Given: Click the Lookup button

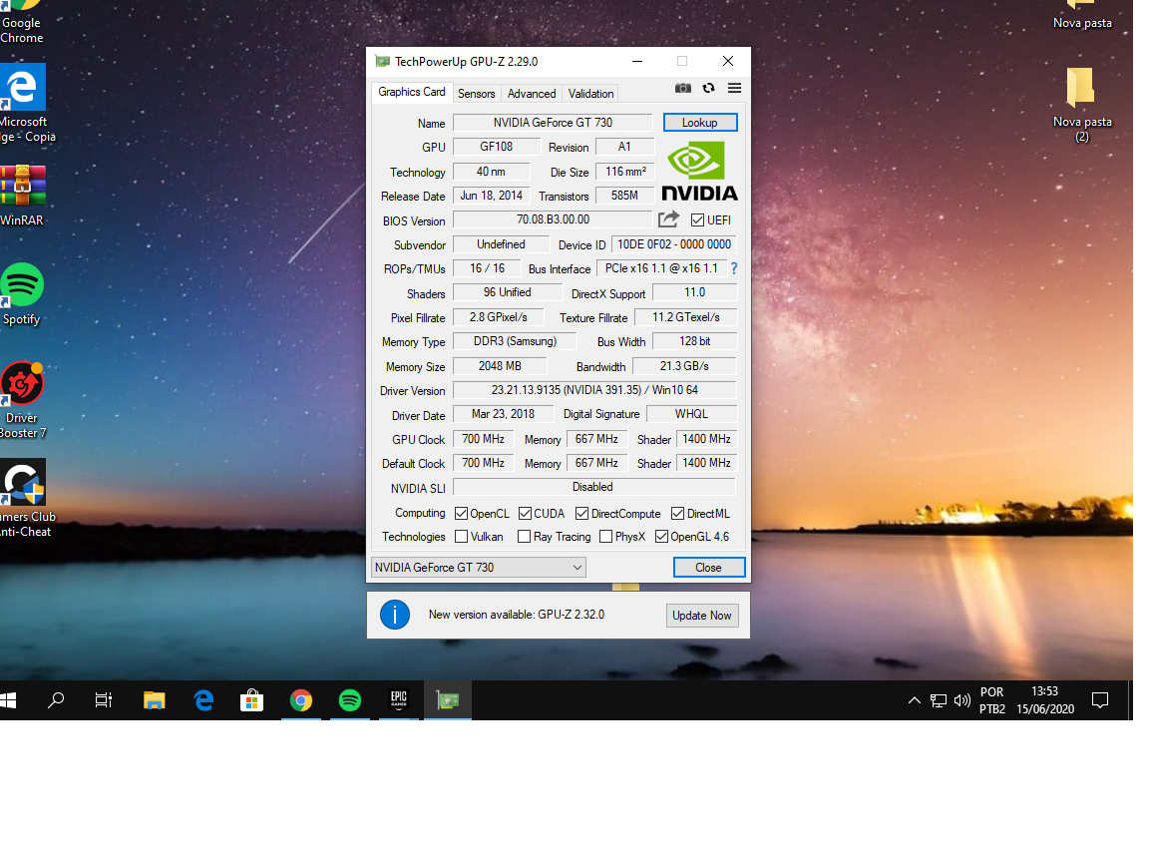Looking at the screenshot, I should coord(700,123).
